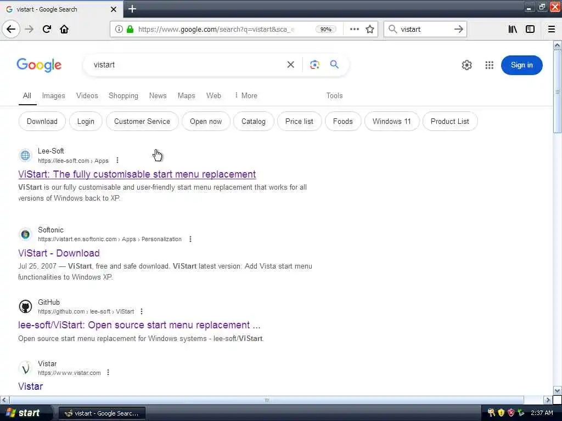Click the browser forward arrow
This screenshot has height=421, width=562.
click(x=30, y=29)
